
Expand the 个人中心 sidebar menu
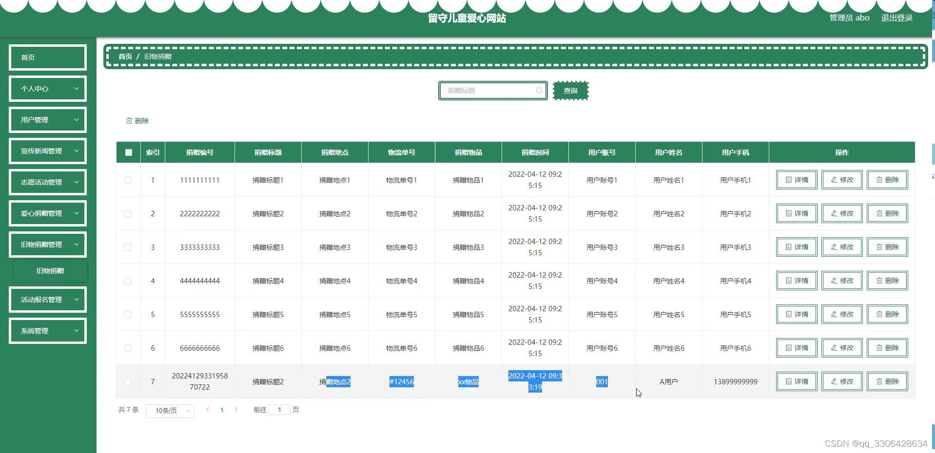[x=48, y=89]
